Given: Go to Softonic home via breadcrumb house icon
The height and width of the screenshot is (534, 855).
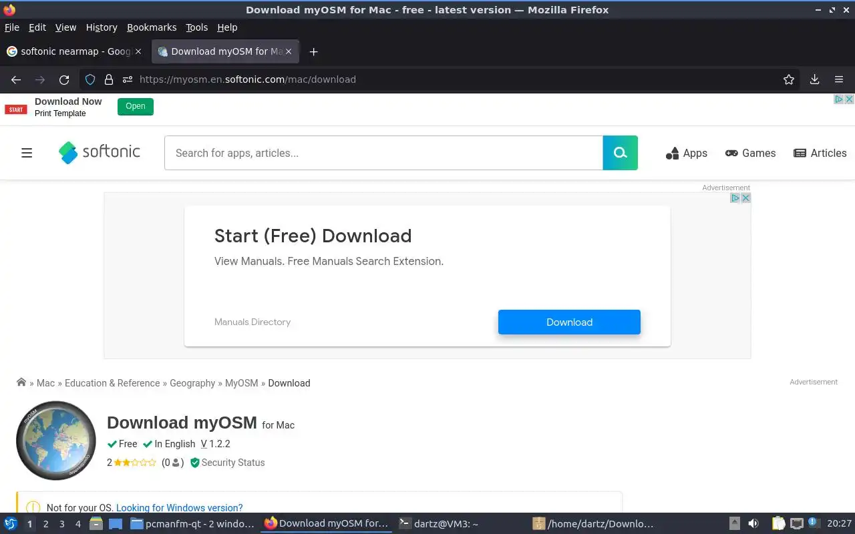Looking at the screenshot, I should (21, 382).
